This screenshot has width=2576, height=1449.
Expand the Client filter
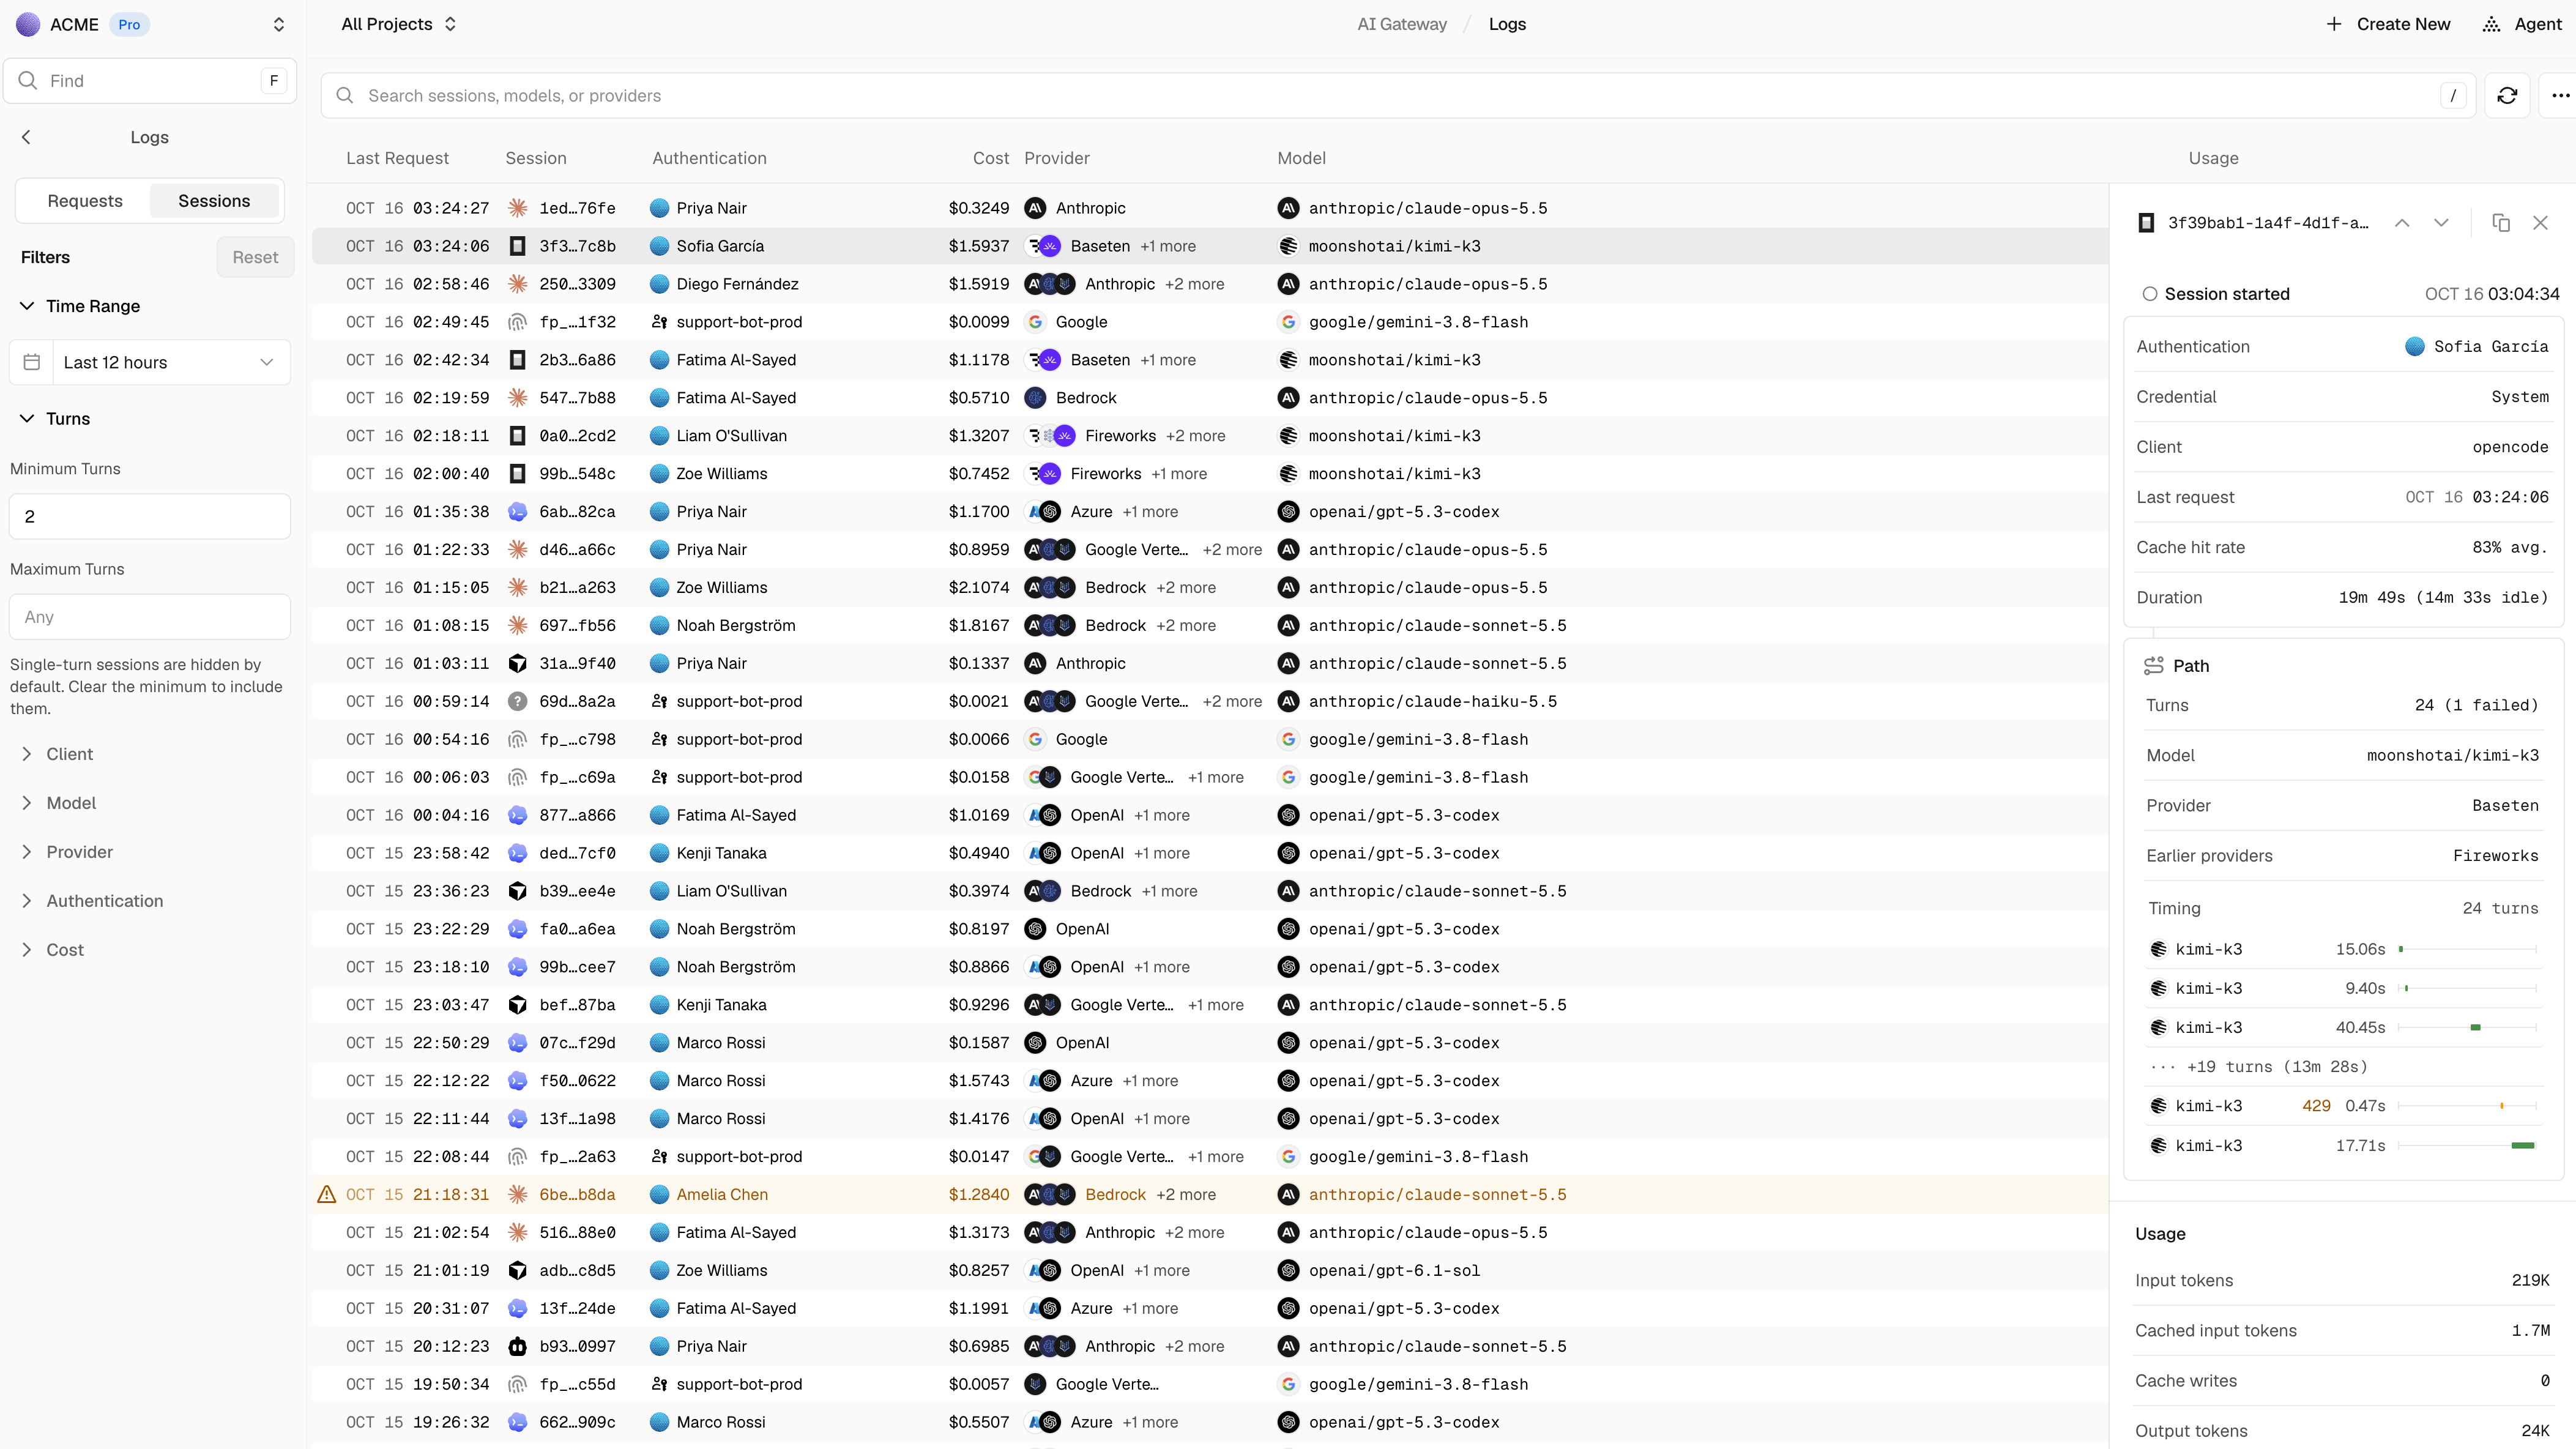(57, 754)
